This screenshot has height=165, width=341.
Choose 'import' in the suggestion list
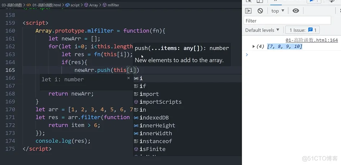click(187, 94)
